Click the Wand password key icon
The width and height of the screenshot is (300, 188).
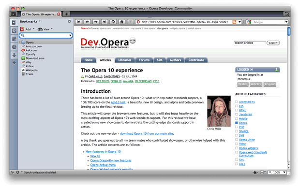click(130, 22)
